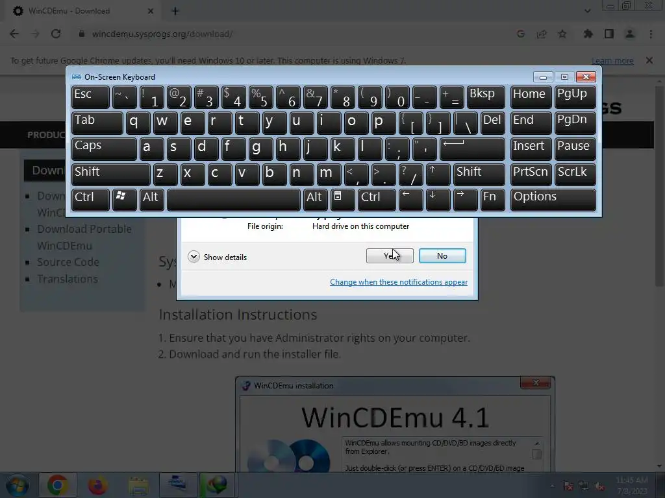This screenshot has height=498, width=665.
Task: Toggle the right Shift key
Action: tap(479, 174)
